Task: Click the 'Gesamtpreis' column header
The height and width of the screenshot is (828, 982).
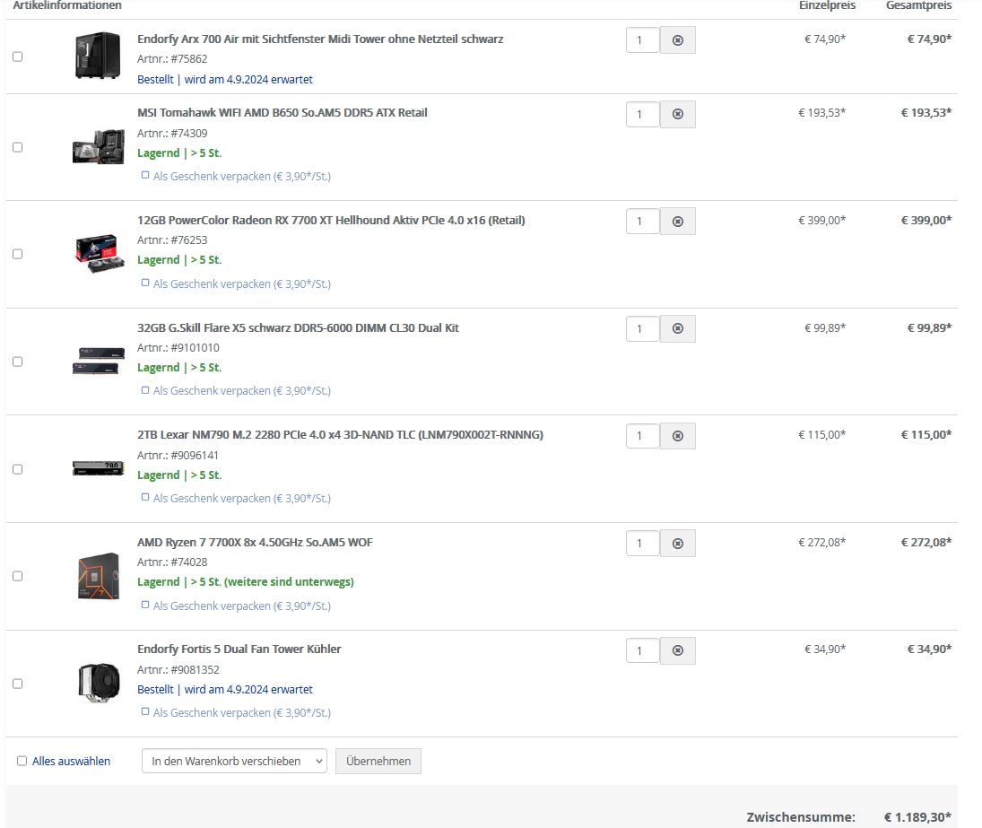Action: coord(918,5)
